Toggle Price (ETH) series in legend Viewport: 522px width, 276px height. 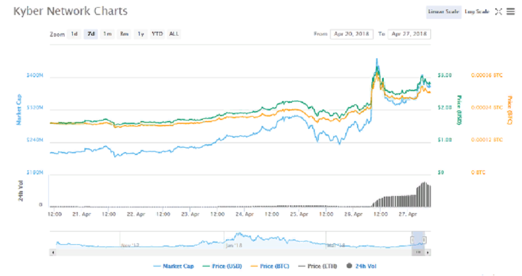coord(318,266)
